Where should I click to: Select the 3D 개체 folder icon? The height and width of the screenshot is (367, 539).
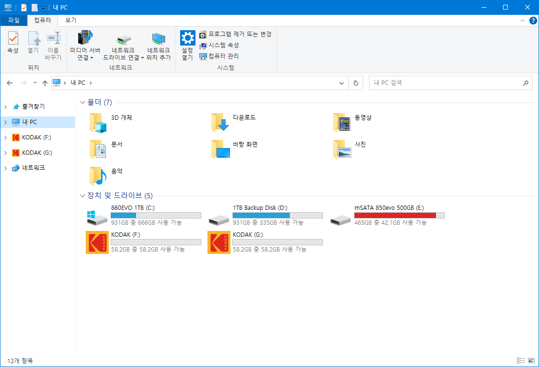(x=98, y=123)
